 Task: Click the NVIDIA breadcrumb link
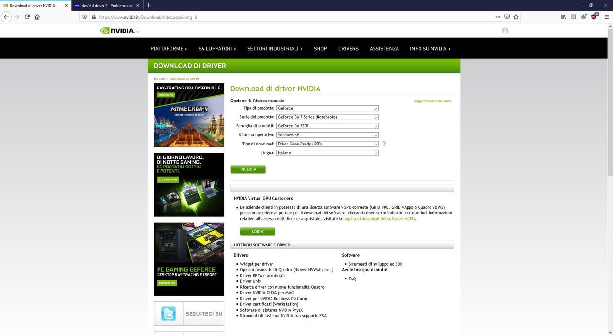coord(159,79)
